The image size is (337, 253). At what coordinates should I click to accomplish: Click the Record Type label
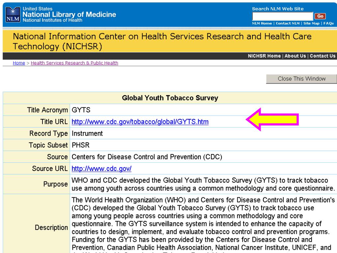[x=49, y=133]
